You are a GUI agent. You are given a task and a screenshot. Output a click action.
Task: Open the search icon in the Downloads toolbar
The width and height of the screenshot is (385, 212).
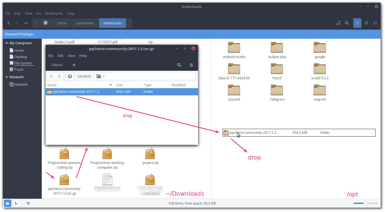tap(347, 23)
